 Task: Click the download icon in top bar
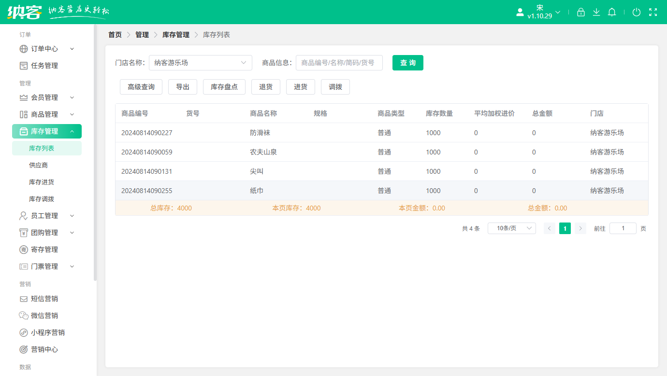pos(596,12)
